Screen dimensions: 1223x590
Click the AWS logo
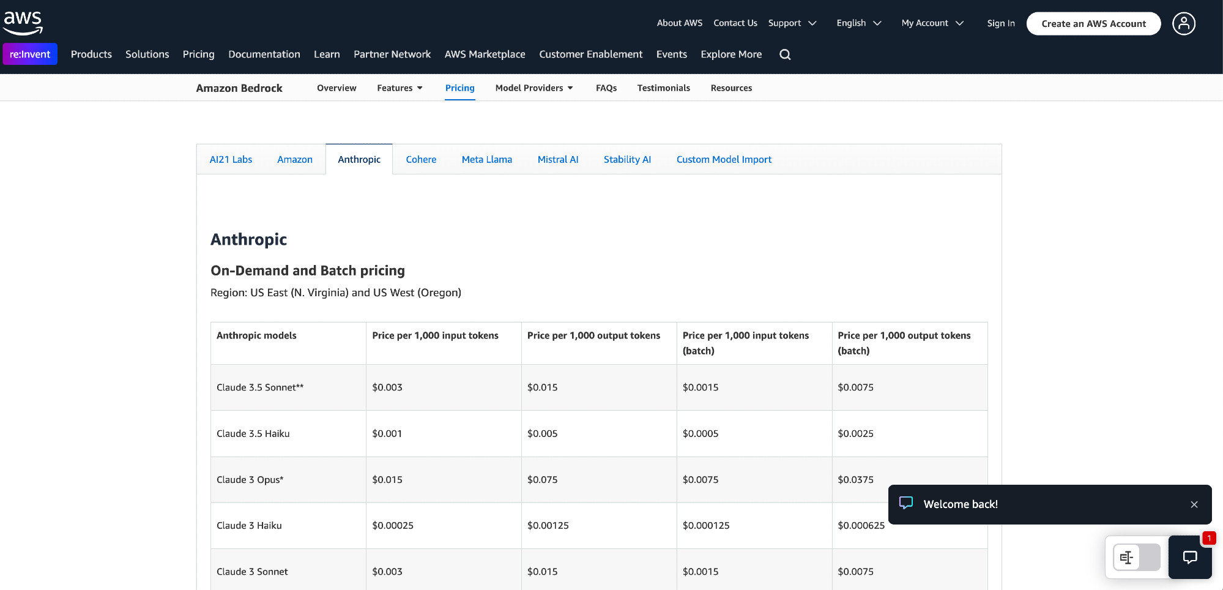point(23,23)
